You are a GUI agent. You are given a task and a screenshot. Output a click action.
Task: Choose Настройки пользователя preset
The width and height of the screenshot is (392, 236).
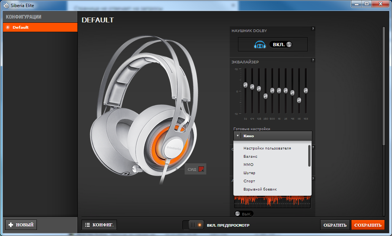267,148
